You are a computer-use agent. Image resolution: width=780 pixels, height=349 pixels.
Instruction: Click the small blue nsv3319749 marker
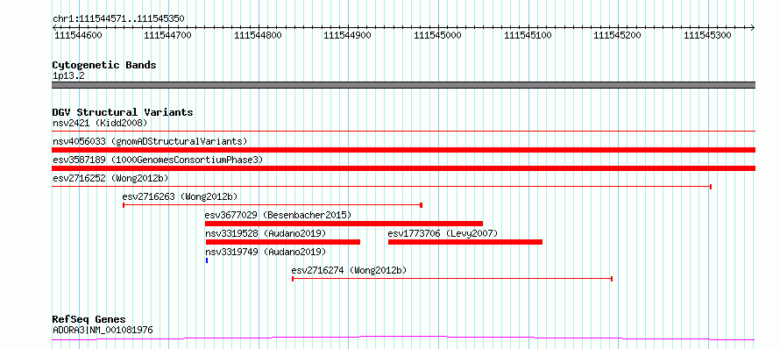pyautogui.click(x=207, y=260)
